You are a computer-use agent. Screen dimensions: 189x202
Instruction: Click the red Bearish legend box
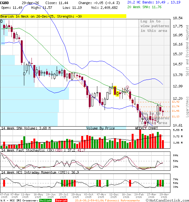tap(61, 200)
